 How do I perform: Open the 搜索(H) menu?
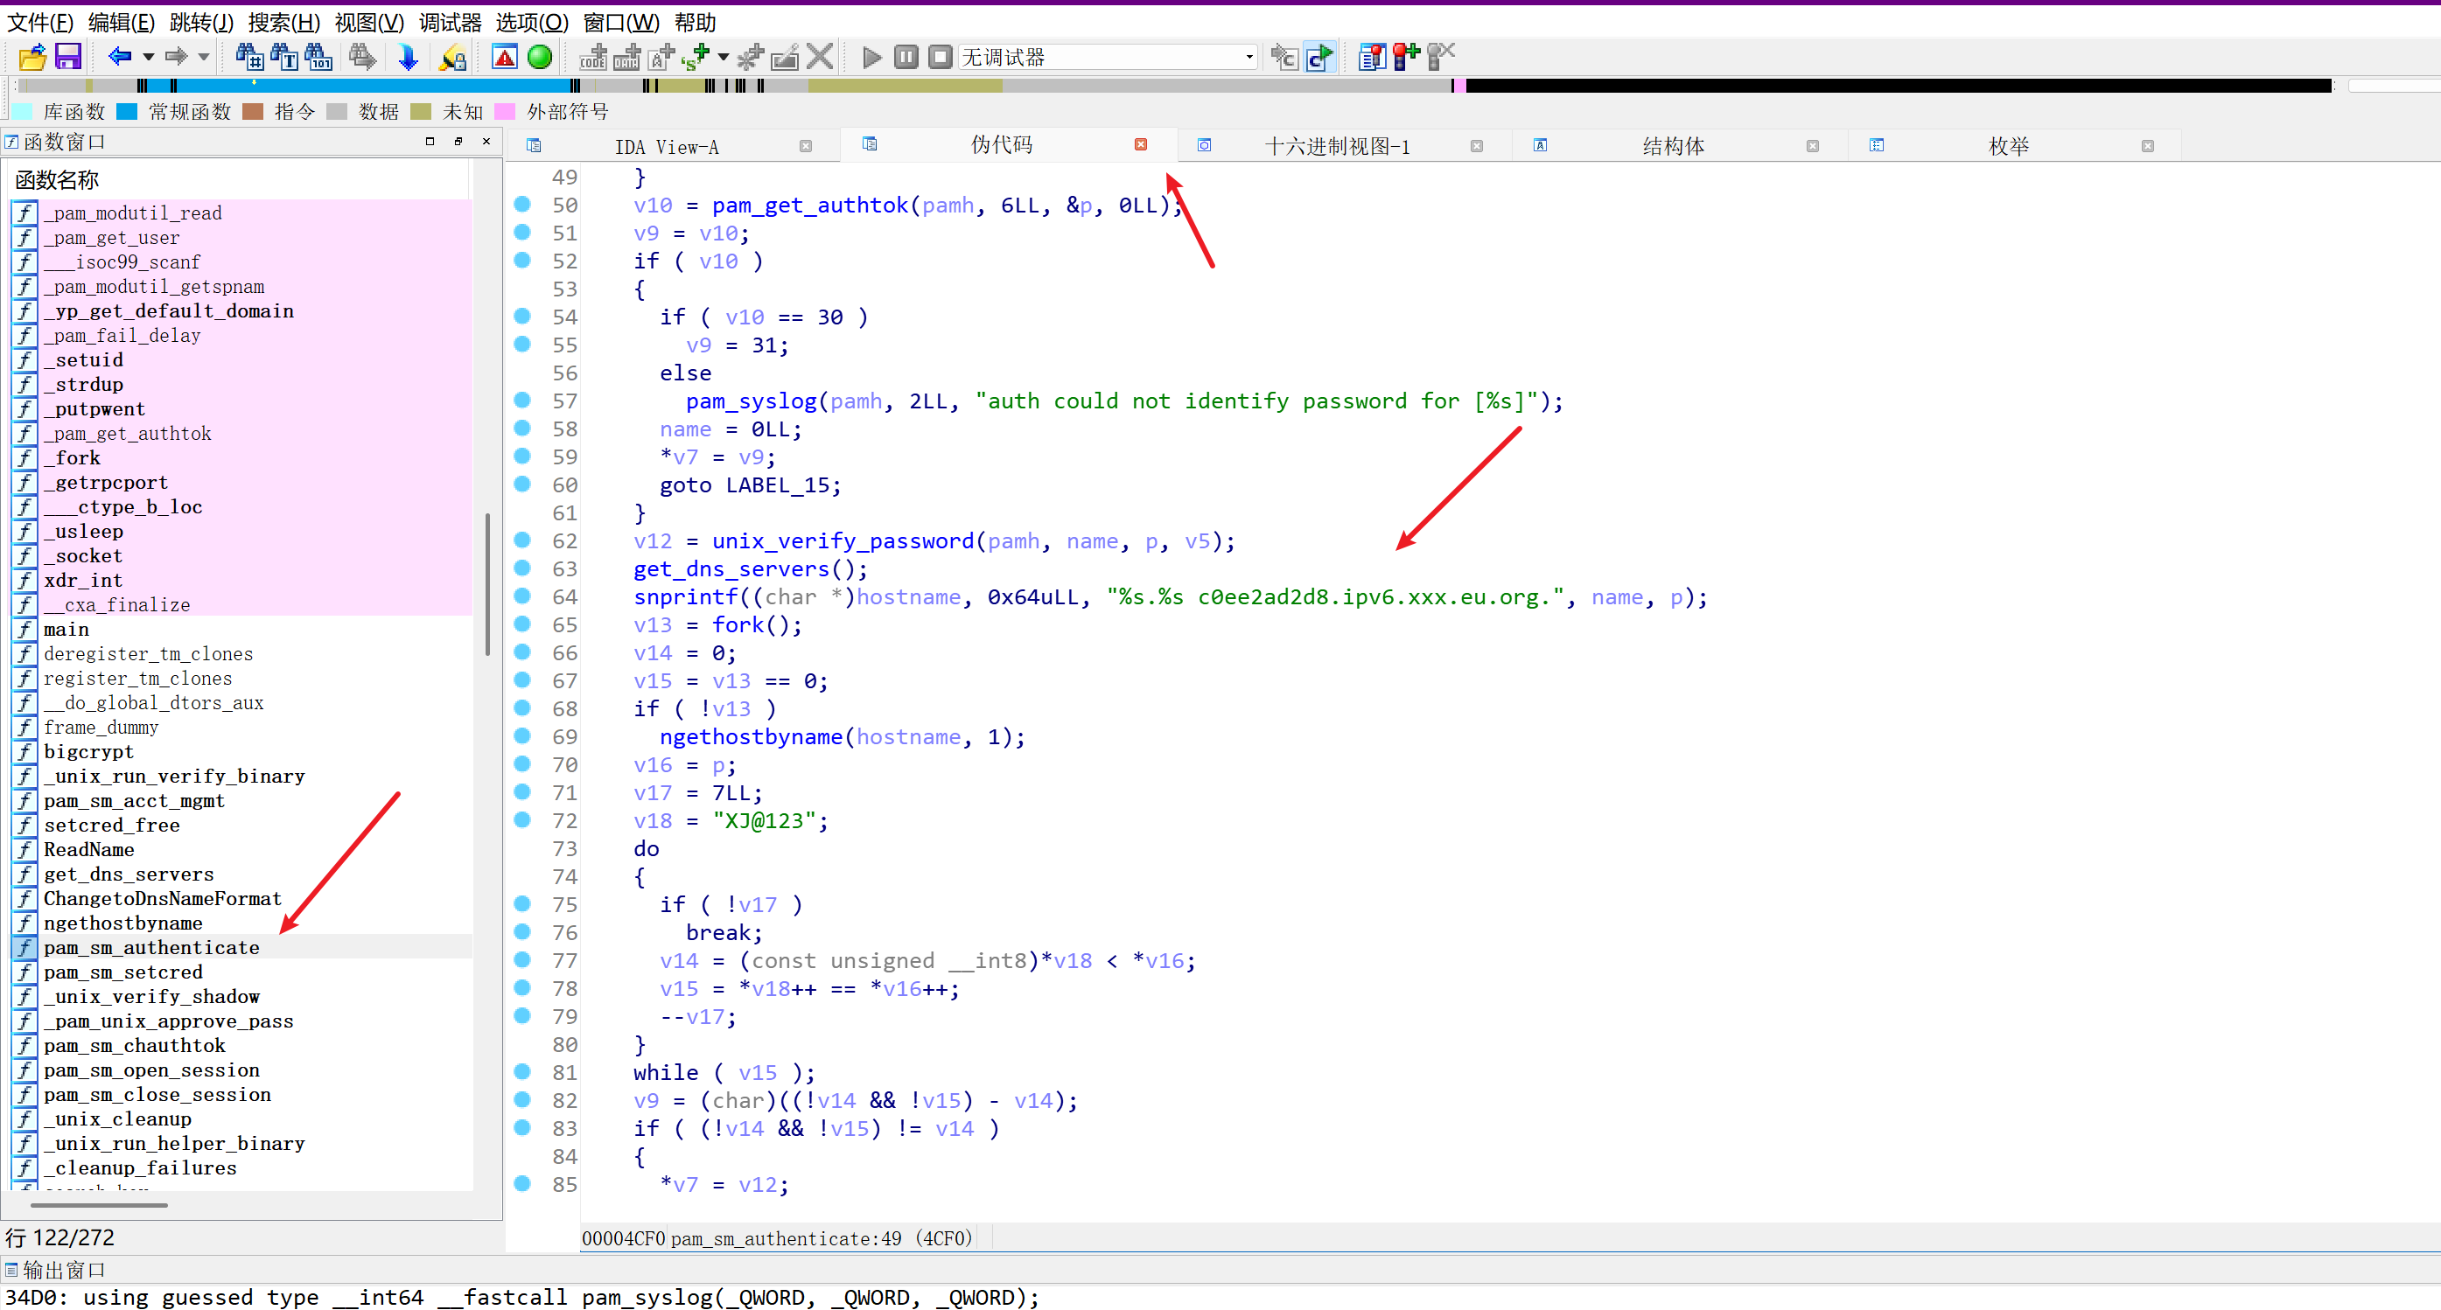pyautogui.click(x=283, y=22)
